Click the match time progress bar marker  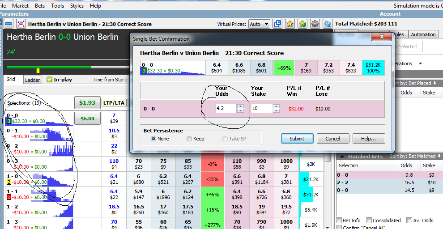coord(38,71)
